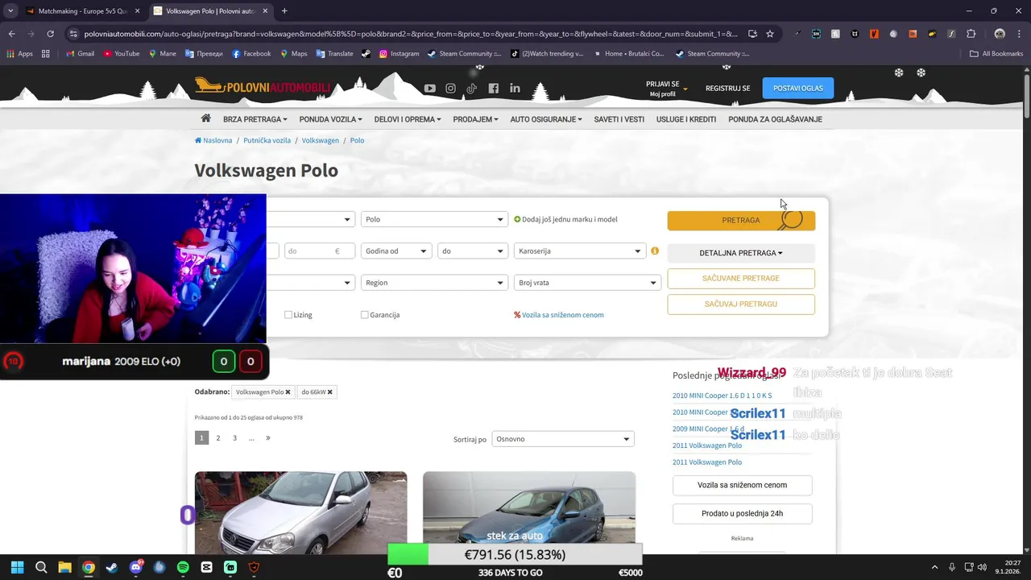The height and width of the screenshot is (580, 1031).
Task: Click the Volkswagen breadcrumb
Action: pyautogui.click(x=321, y=140)
